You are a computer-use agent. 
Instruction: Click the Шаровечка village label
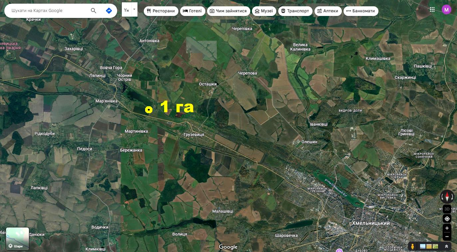click(x=286, y=235)
